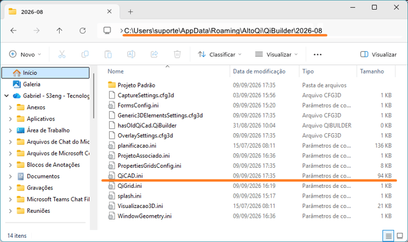Open the three-dots more options menu
This screenshot has height=242, width=408.
317,55
